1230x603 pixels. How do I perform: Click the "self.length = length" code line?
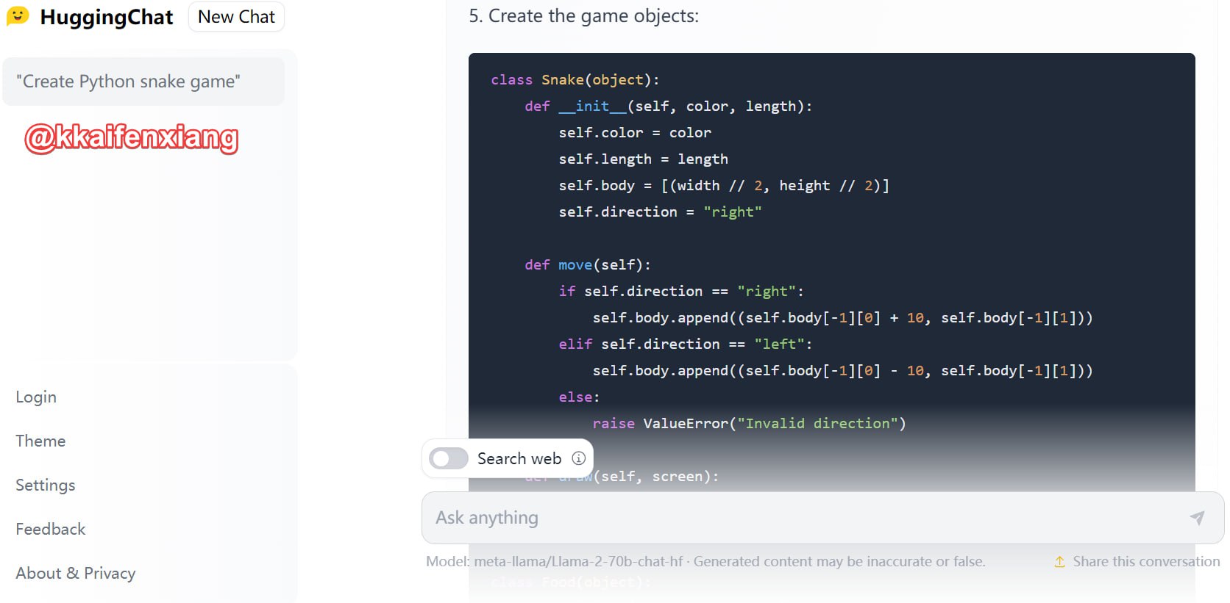coord(643,159)
